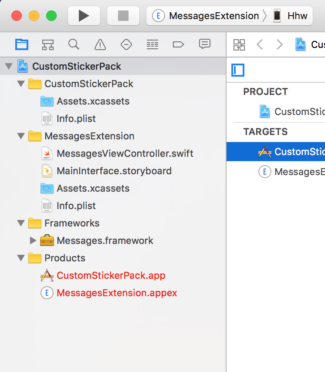Open the Find navigator
325x372 pixels.
click(74, 44)
